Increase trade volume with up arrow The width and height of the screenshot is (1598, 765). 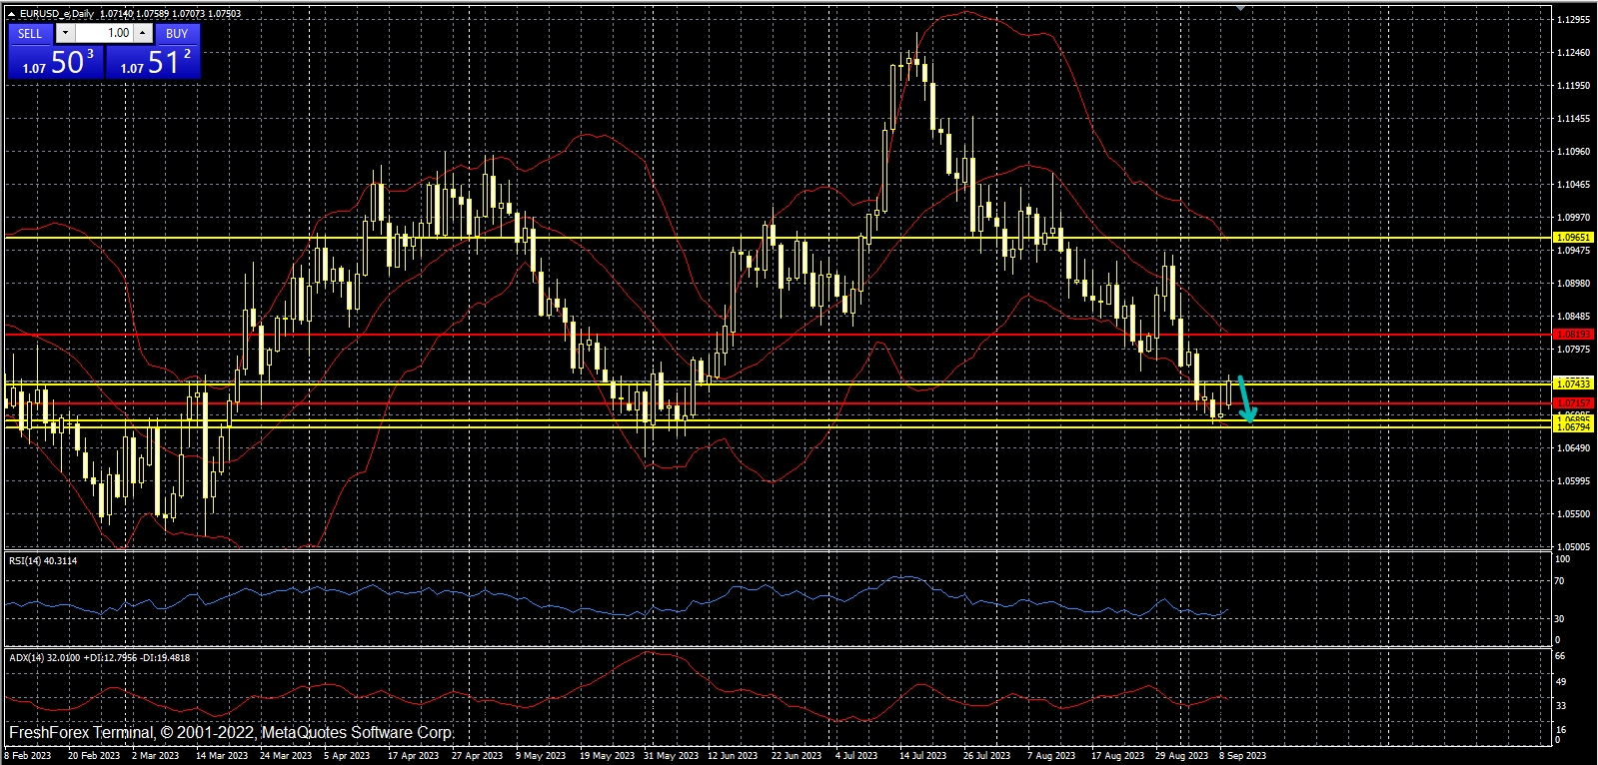143,33
